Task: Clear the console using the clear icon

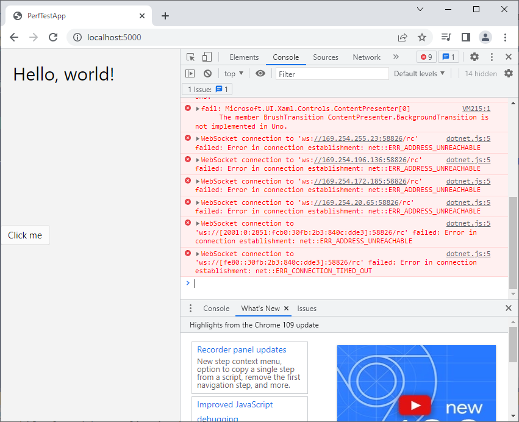Action: pos(208,73)
